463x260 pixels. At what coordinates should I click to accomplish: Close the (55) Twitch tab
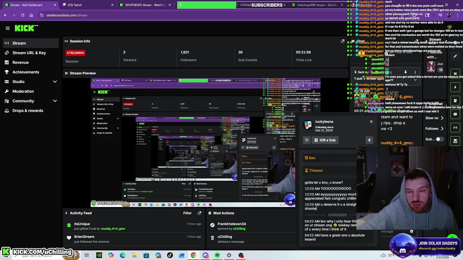(x=112, y=5)
